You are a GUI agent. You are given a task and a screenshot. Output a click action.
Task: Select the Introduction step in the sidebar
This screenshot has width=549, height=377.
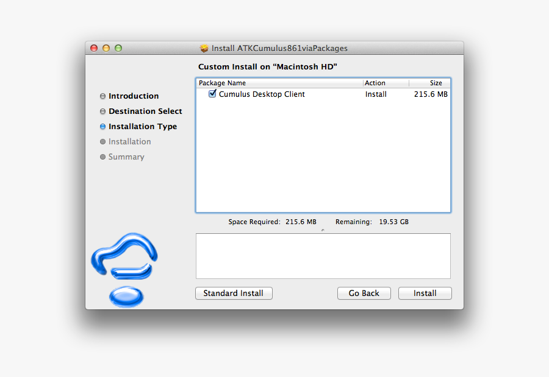(134, 96)
